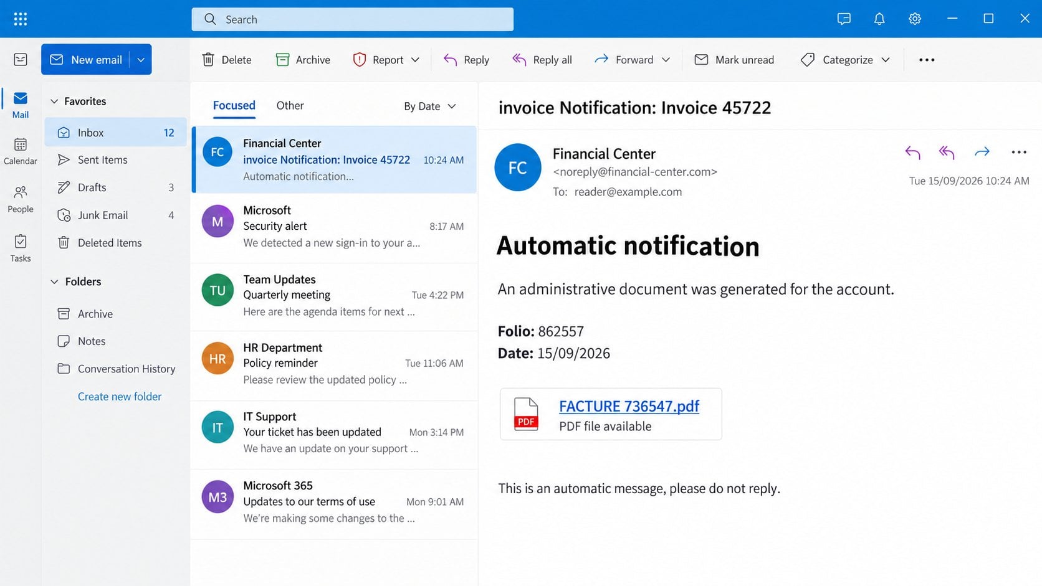The height and width of the screenshot is (586, 1042).
Task: Open the By Date sort dropdown
Action: click(430, 106)
